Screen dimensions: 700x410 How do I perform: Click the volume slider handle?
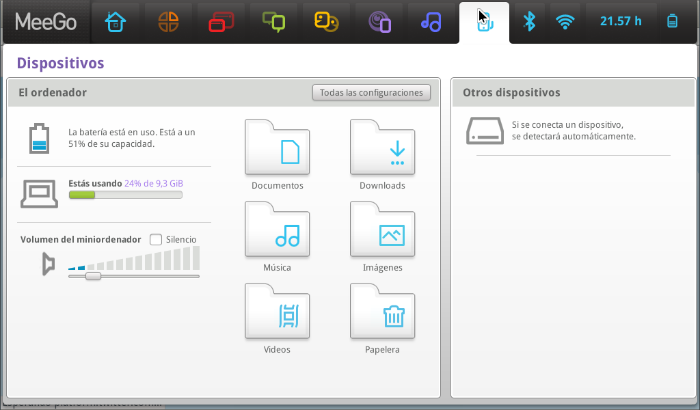(93, 276)
